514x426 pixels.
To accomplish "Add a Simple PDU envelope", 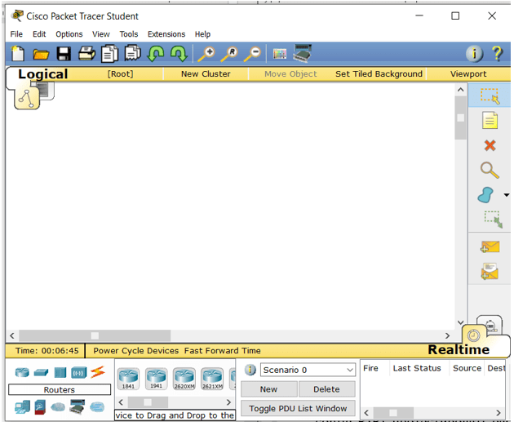I will (490, 247).
